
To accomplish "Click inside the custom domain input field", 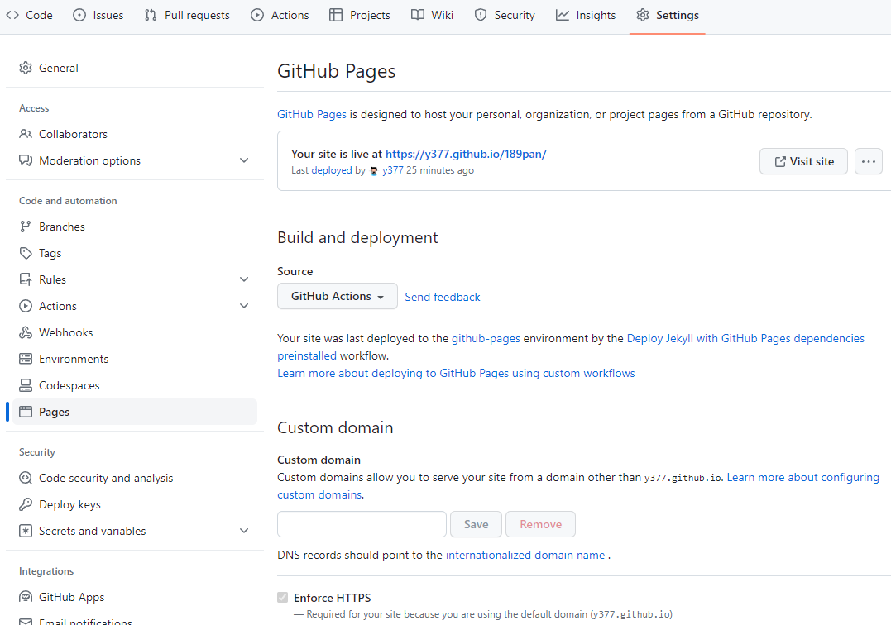I will point(362,524).
